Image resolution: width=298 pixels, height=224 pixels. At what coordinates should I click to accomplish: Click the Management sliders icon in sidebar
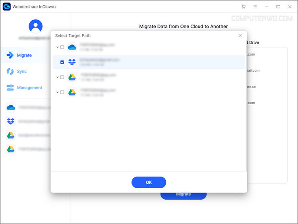10,88
